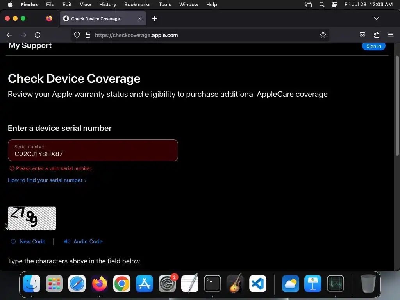400x300 pixels.
Task: Open System Settings from the Dock
Action: [167, 284]
